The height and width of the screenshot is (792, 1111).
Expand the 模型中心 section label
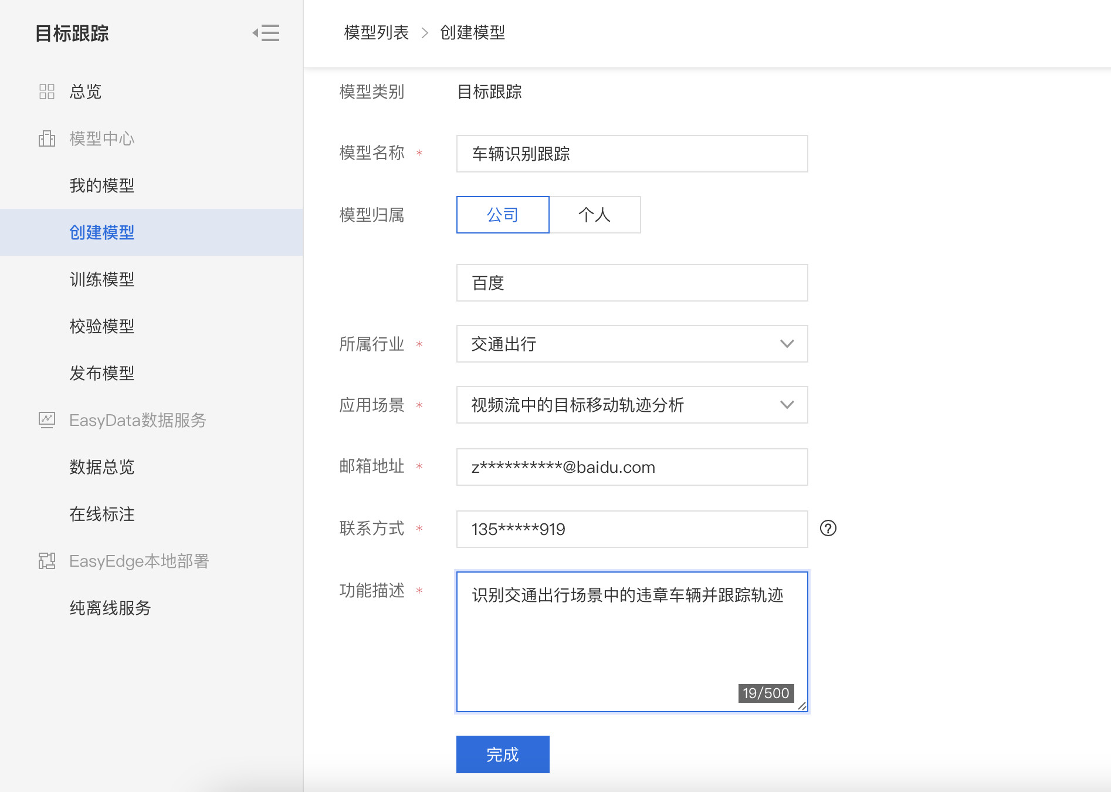[x=102, y=138]
